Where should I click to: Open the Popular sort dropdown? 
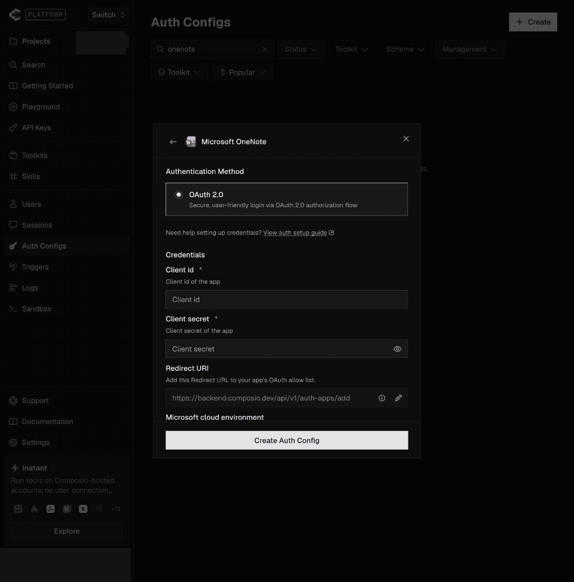coord(242,72)
